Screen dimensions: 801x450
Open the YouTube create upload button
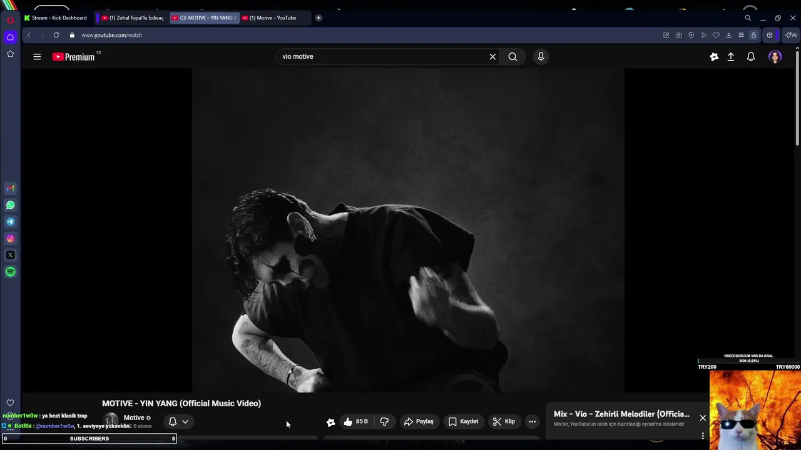pyautogui.click(x=731, y=57)
